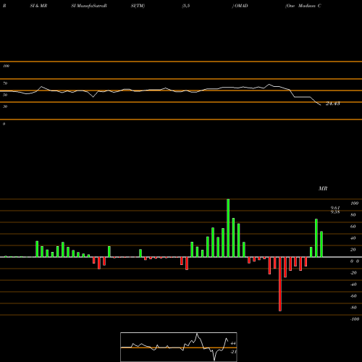Click the 40 label on MR axis

[353, 238]
